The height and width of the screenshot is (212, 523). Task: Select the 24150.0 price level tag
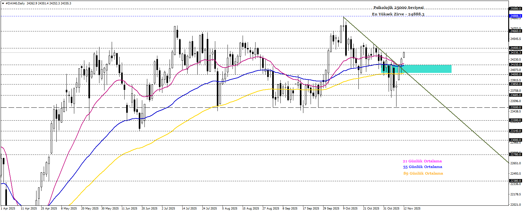pyautogui.click(x=515, y=65)
